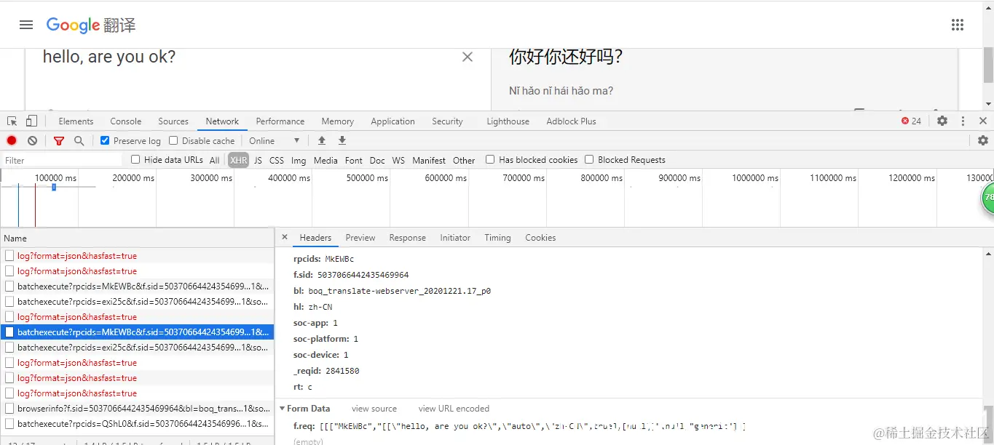Open the request Timing tab
994x445 pixels.
tap(497, 238)
